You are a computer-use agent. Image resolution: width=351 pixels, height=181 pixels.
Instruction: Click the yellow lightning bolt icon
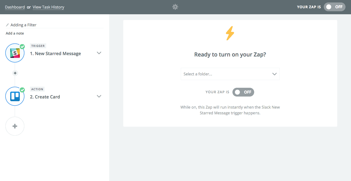pyautogui.click(x=230, y=34)
